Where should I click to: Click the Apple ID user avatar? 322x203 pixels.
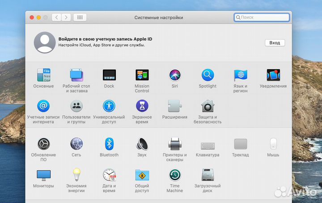(45, 42)
